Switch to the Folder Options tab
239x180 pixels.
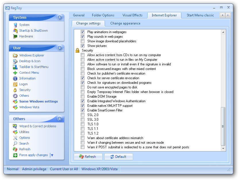103,15
